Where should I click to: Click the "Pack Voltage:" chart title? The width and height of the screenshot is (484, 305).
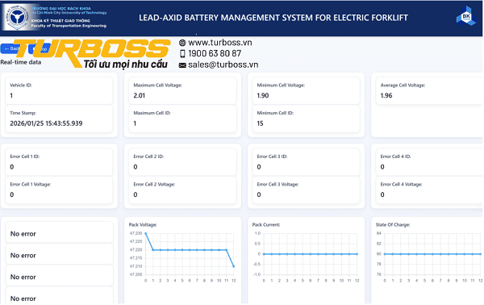[x=143, y=225]
